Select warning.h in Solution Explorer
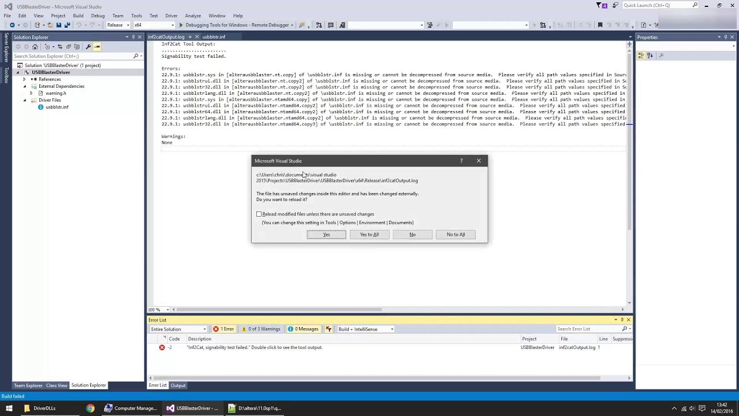Viewport: 739px width, 416px height. point(56,93)
